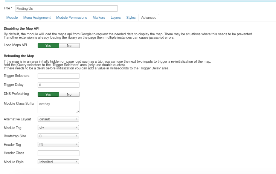Click the 'DNS Prefetching' label
The image size is (276, 174).
16,94
